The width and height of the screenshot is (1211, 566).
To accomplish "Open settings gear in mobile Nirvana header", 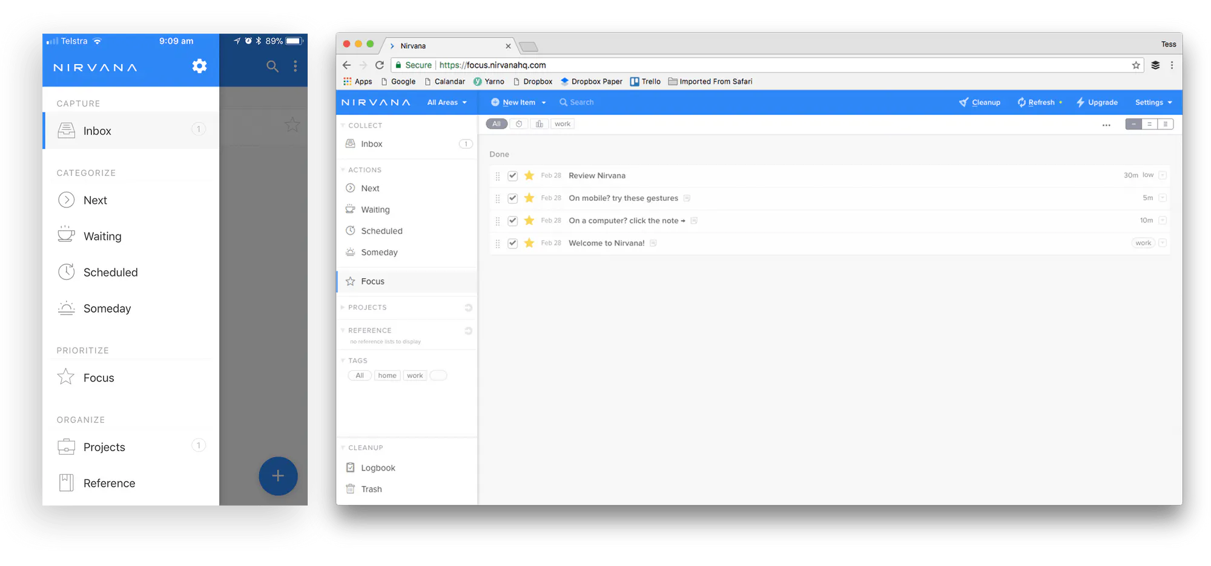I will click(x=200, y=66).
